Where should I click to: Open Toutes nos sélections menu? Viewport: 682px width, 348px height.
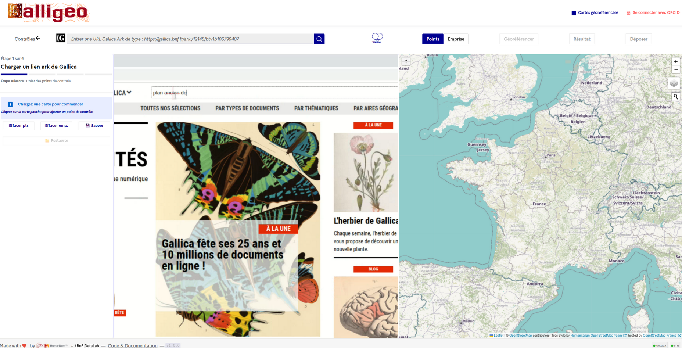(170, 108)
